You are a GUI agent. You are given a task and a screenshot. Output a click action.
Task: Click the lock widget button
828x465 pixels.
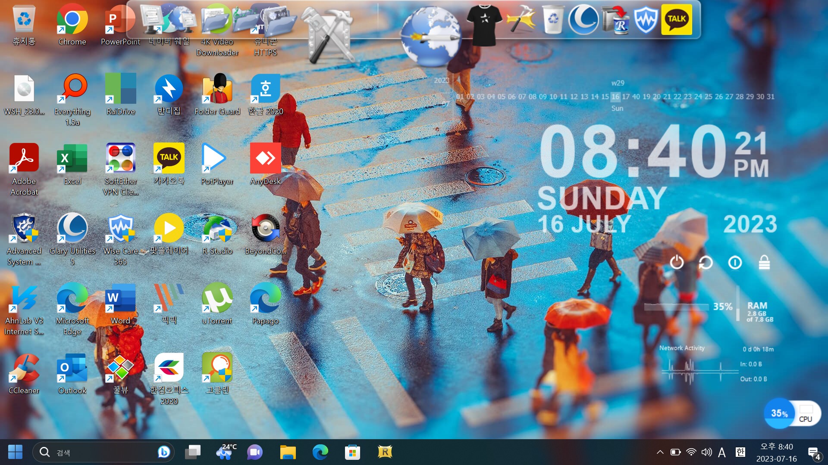764,262
